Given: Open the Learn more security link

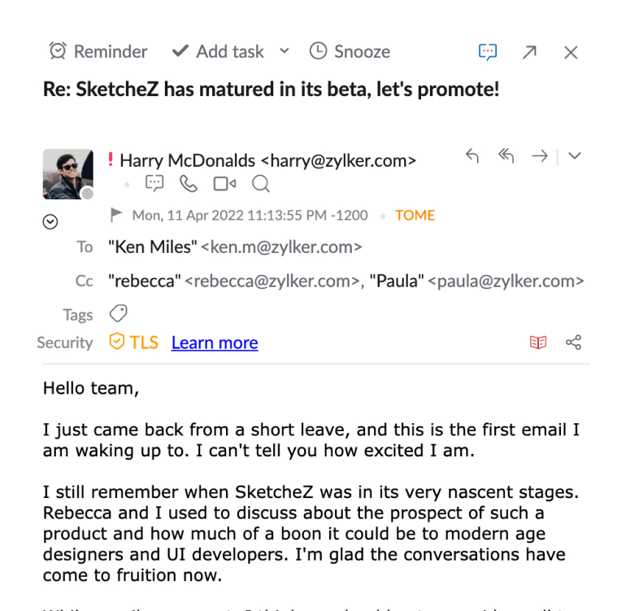Looking at the screenshot, I should pos(215,343).
